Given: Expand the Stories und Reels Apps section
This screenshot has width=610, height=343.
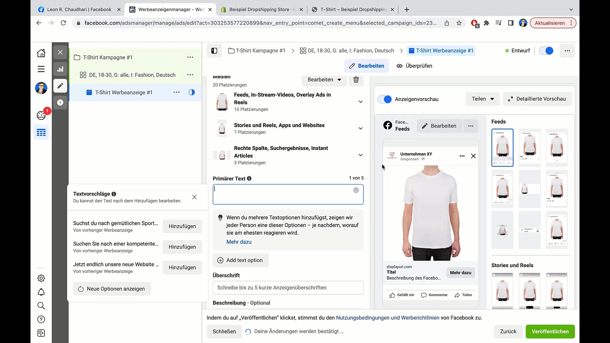Looking at the screenshot, I should pos(360,128).
